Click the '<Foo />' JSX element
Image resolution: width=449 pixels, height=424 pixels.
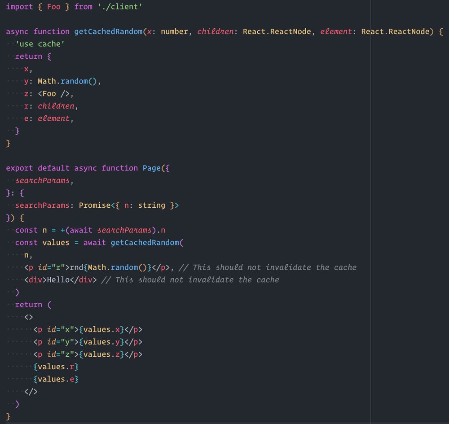(54, 94)
